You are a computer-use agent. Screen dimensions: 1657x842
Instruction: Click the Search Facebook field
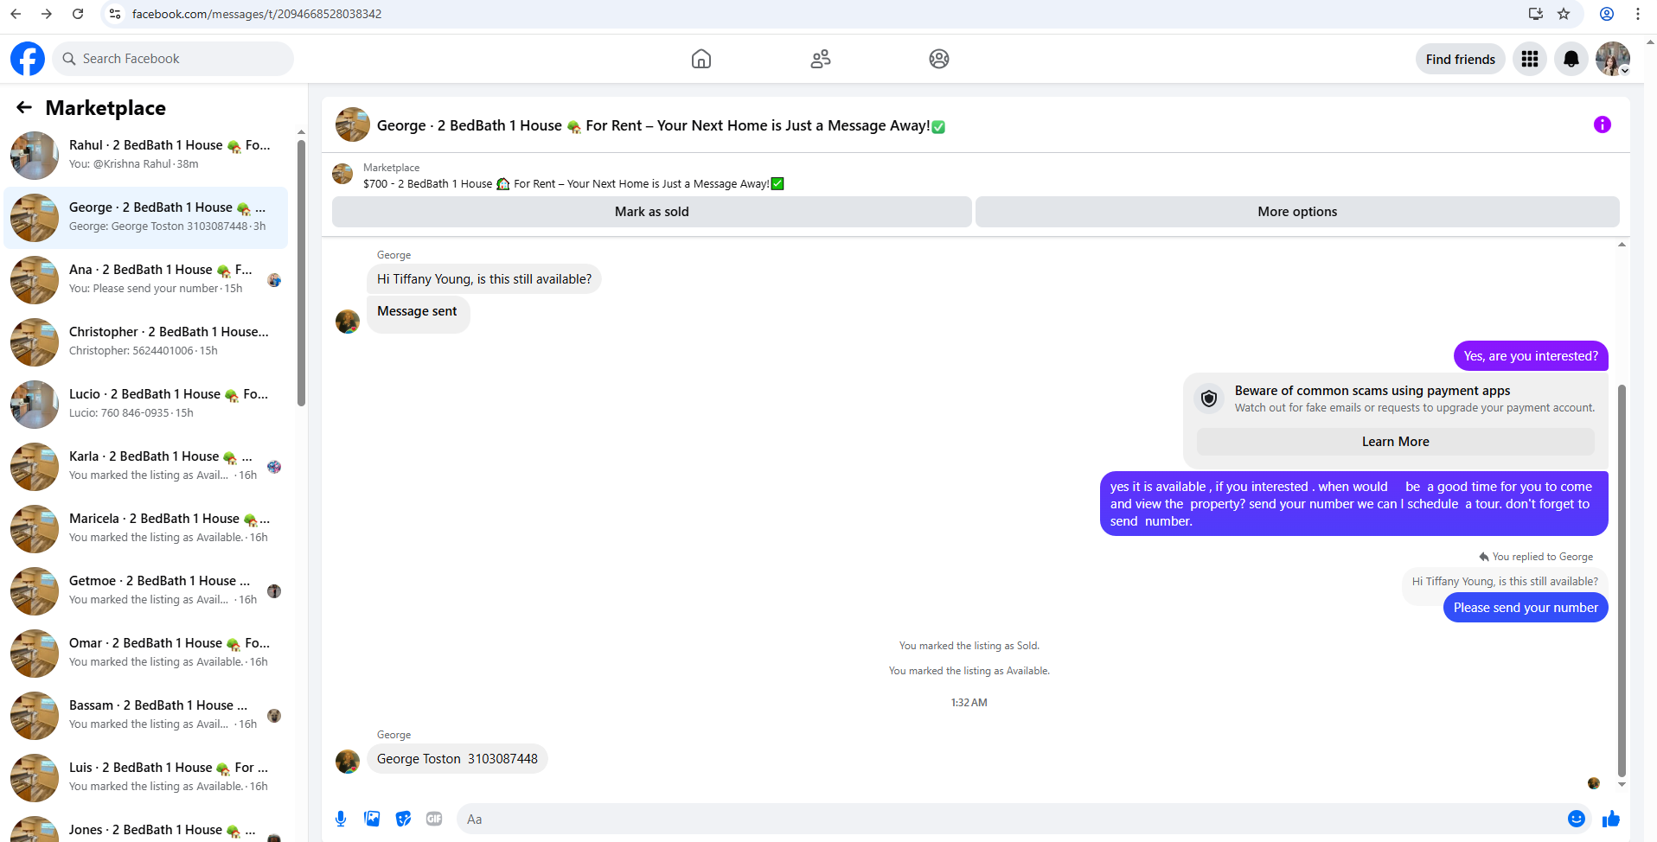[173, 59]
